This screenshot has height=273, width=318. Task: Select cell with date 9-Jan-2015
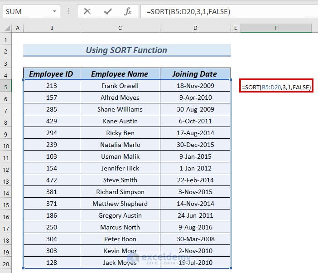195,156
